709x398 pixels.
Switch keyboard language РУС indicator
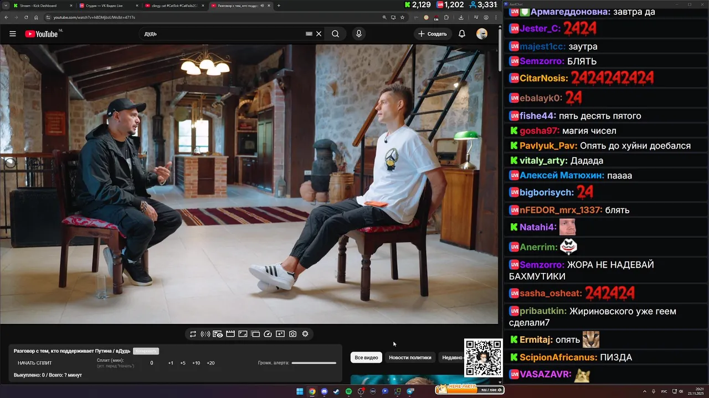click(664, 391)
